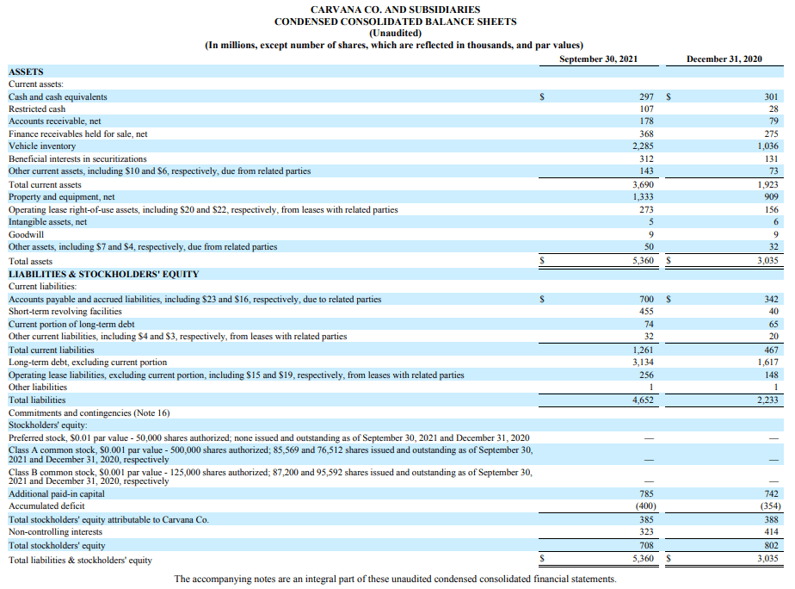The image size is (795, 589).
Task: Click Total liabilities value 2,233
Action: [768, 400]
